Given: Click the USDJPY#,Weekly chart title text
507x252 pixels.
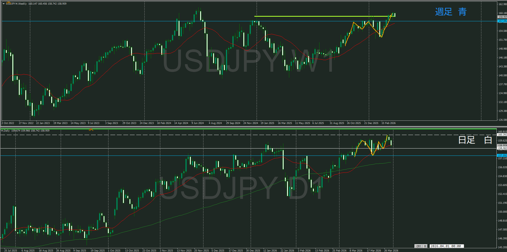Looking at the screenshot, I should pos(16,4).
